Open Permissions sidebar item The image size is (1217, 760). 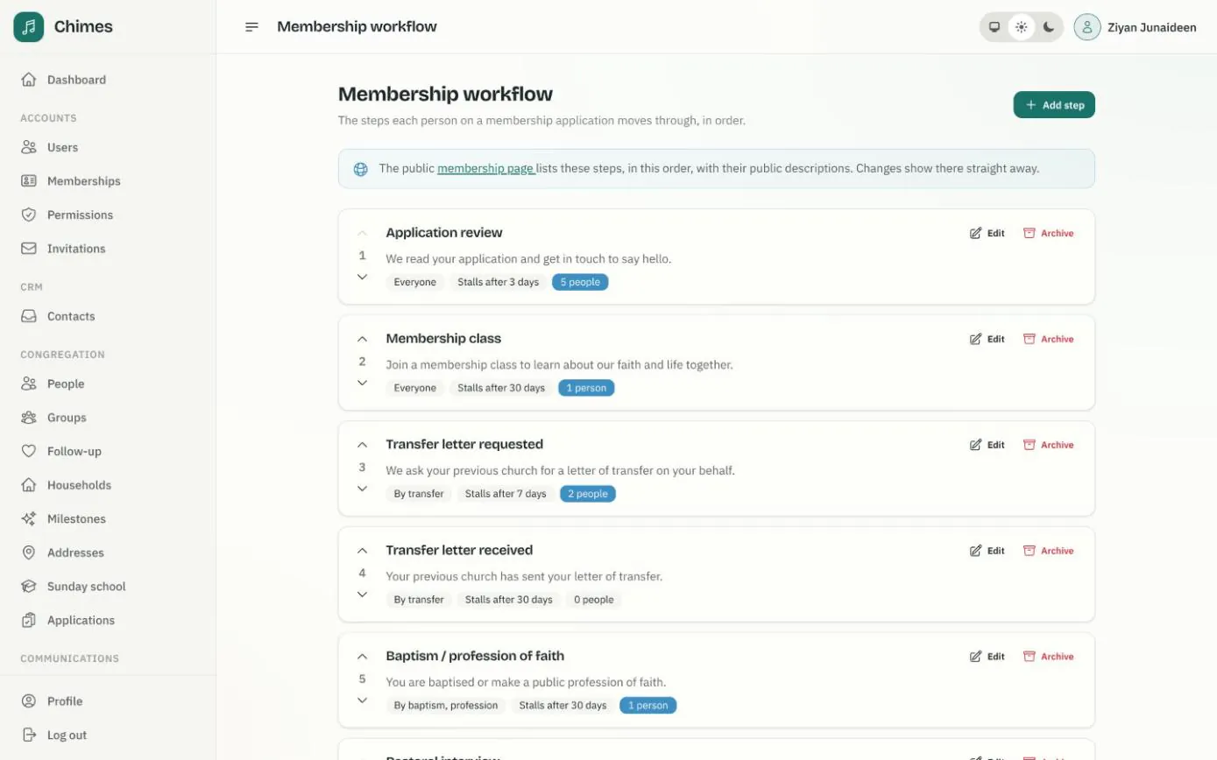(x=108, y=215)
